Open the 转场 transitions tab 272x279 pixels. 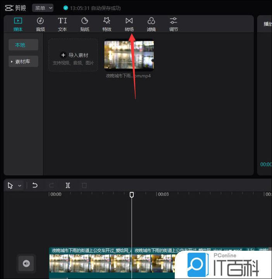(129, 24)
